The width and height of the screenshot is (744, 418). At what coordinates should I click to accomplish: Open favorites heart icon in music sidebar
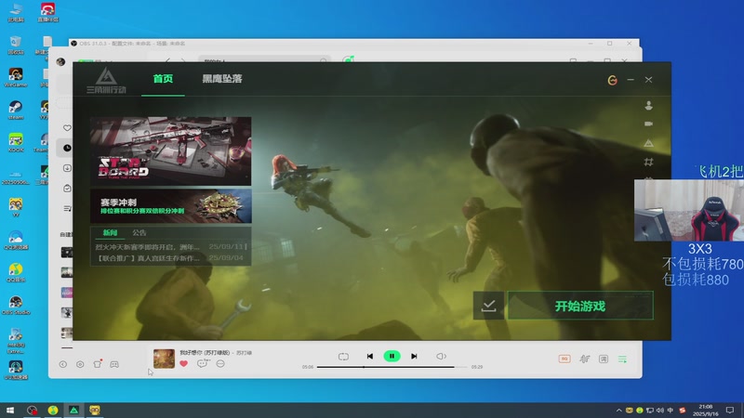click(67, 128)
